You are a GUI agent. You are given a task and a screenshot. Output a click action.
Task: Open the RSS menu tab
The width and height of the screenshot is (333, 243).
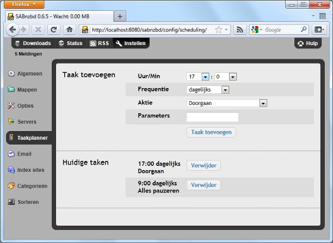[x=99, y=43]
